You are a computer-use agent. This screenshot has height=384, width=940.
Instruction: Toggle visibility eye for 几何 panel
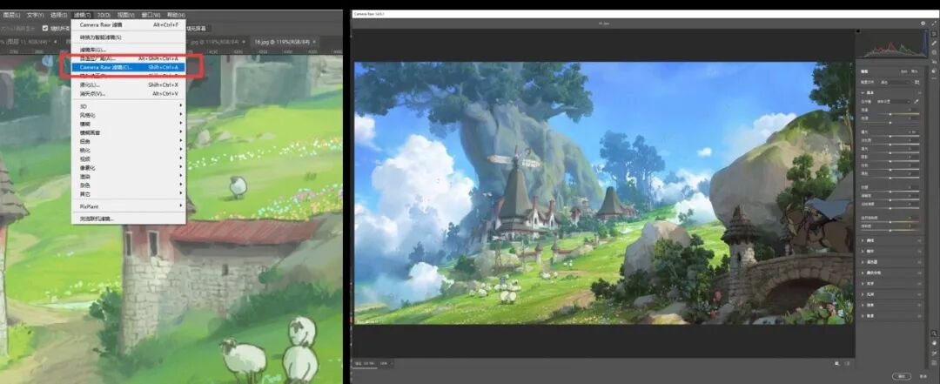918,294
